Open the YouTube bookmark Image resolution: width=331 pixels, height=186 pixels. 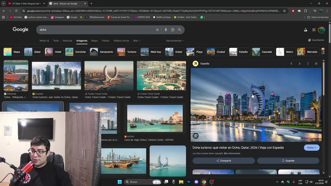coord(16,17)
